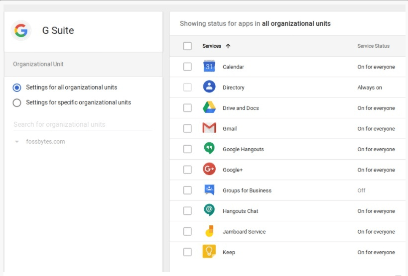Open the Directory service name
Image resolution: width=408 pixels, height=276 pixels.
(x=234, y=88)
